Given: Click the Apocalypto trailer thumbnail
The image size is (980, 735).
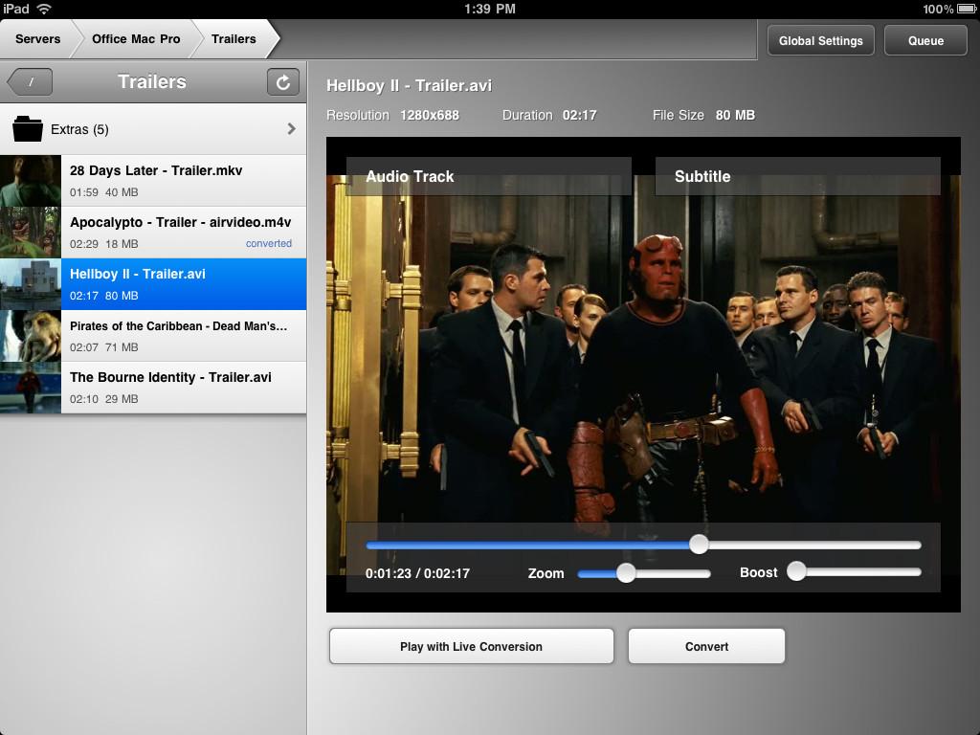Looking at the screenshot, I should pyautogui.click(x=30, y=232).
